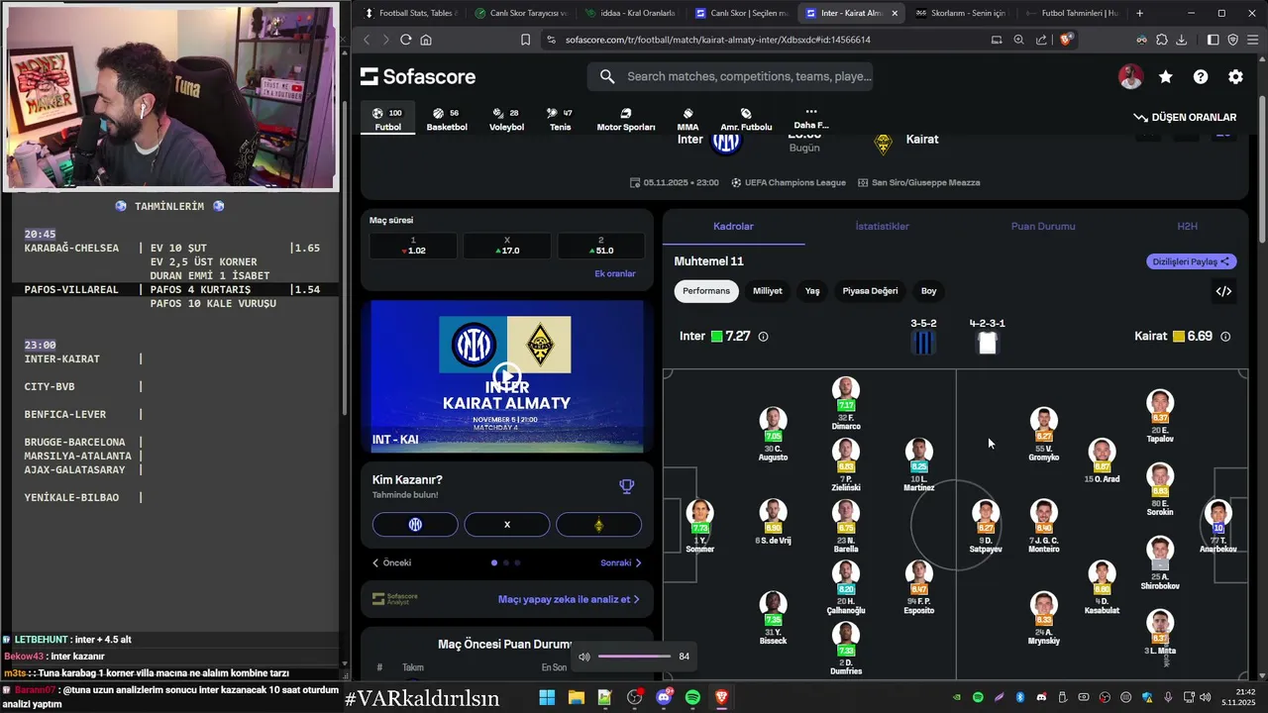Image resolution: width=1268 pixels, height=713 pixels.
Task: Click the Dizilişleri Paylaş button
Action: tap(1190, 261)
